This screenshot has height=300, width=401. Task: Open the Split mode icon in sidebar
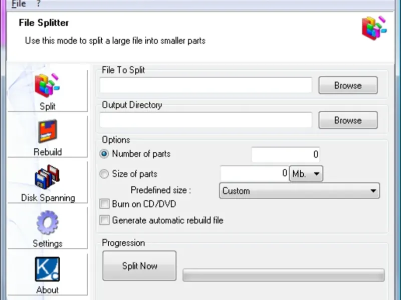pos(47,85)
